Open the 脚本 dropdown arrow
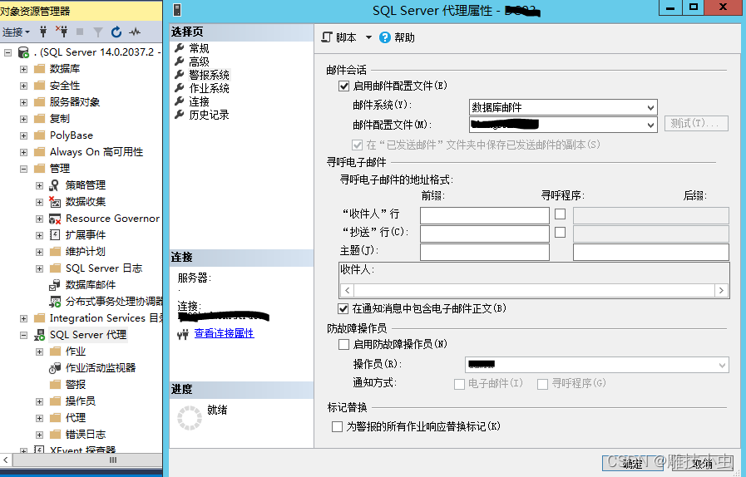 368,37
